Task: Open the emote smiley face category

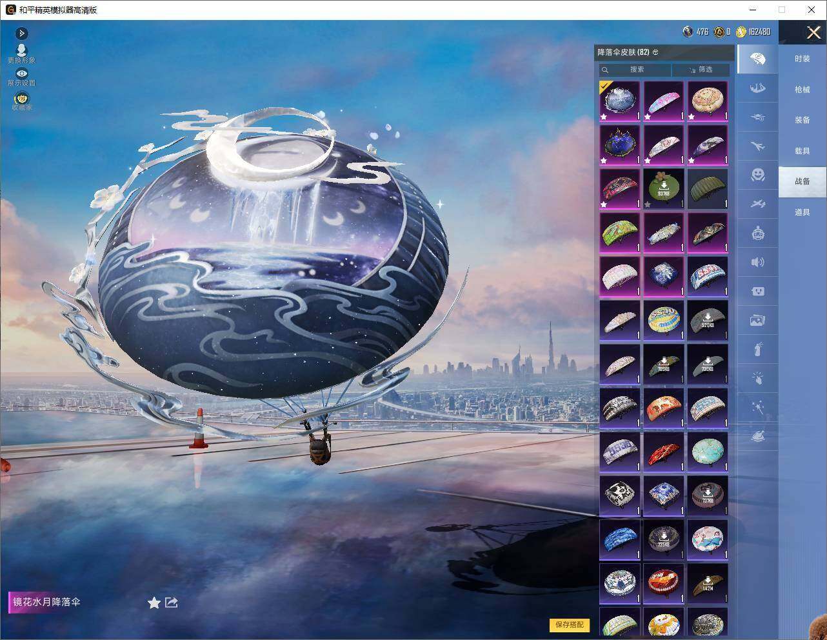Action: [758, 174]
